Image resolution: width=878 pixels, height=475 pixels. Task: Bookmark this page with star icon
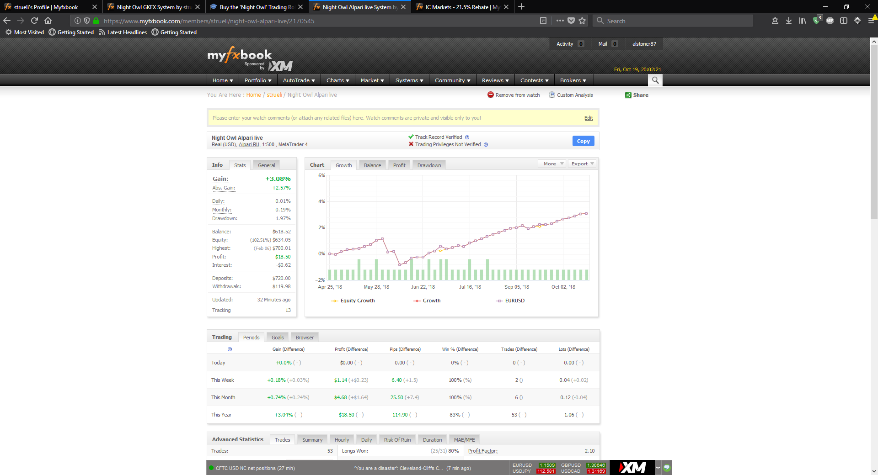pos(582,21)
